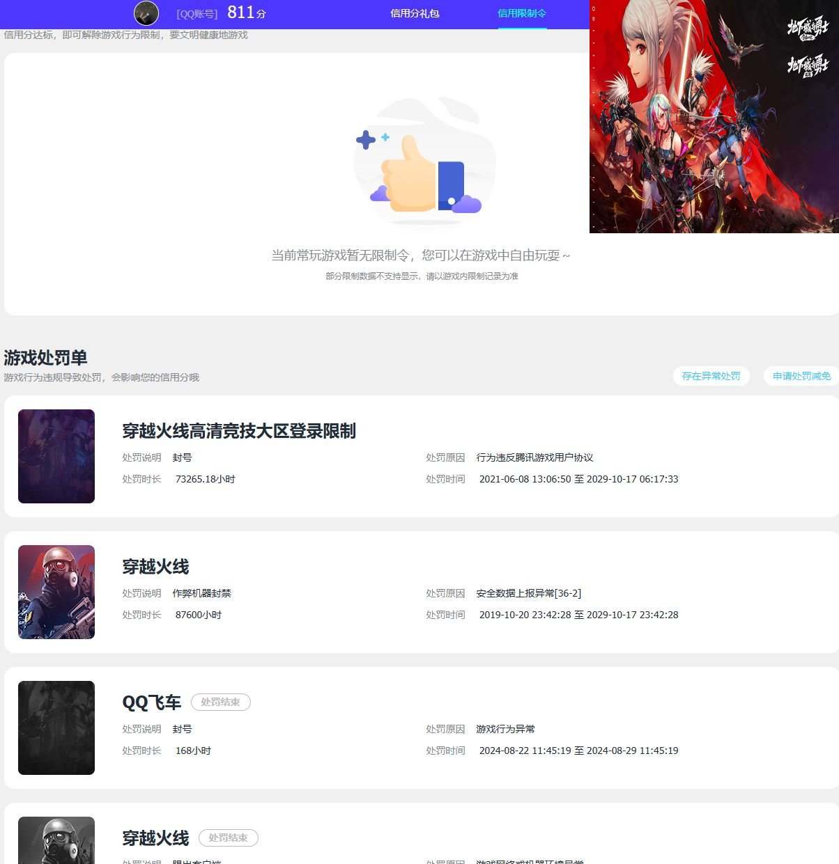This screenshot has height=864, width=839.
Task: Click 游戏行为异常 reason text
Action: pyautogui.click(x=506, y=729)
